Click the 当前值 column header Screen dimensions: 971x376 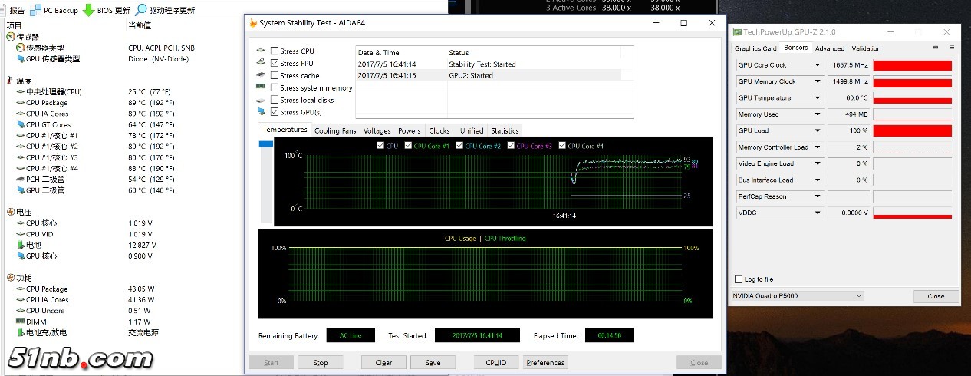point(139,25)
